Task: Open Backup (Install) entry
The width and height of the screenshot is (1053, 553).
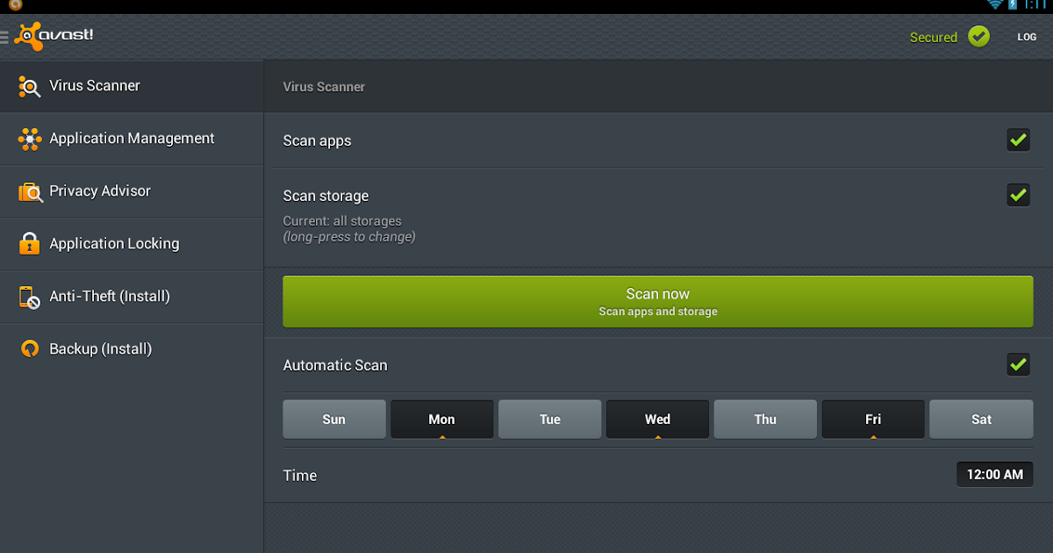Action: coord(132,349)
